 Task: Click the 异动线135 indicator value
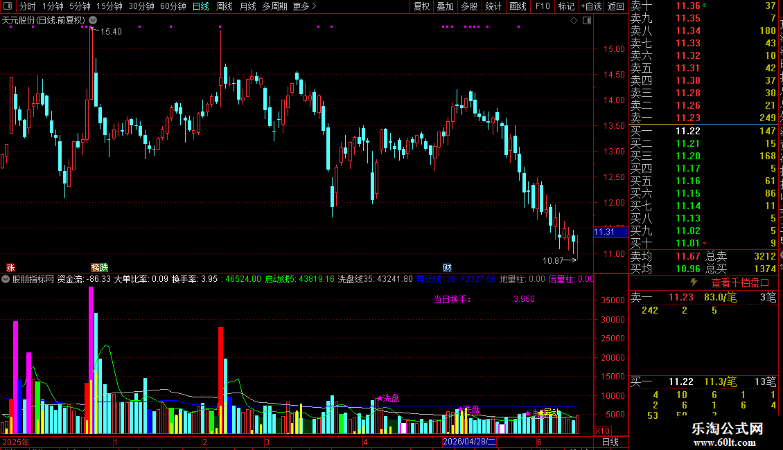[456, 279]
